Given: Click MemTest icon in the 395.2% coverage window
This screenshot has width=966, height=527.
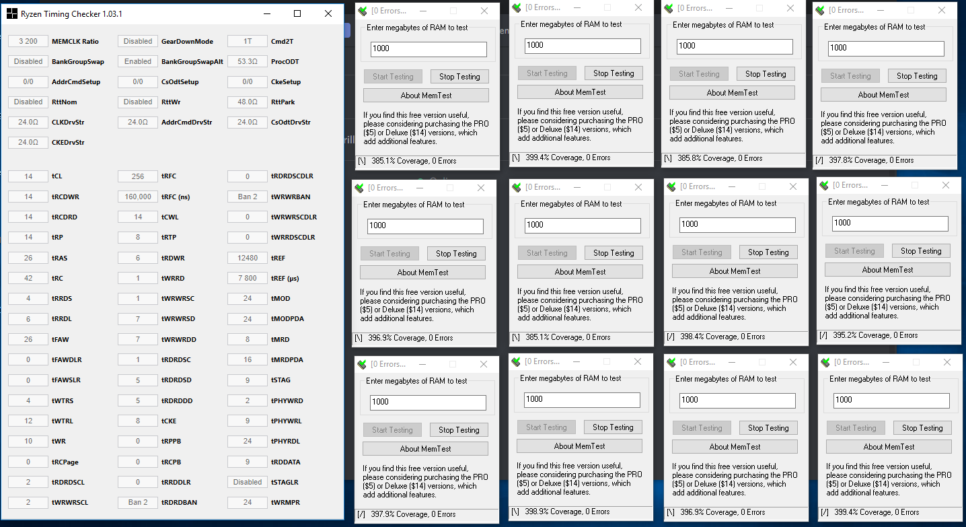Looking at the screenshot, I should (x=824, y=185).
